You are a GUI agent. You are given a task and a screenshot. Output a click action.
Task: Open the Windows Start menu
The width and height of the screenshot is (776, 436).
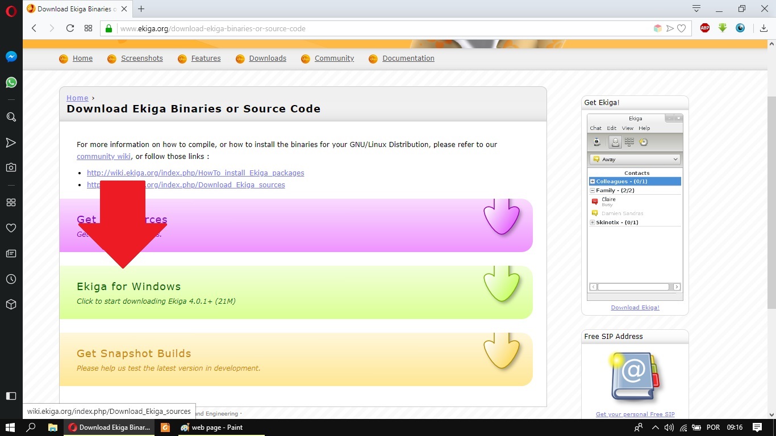pyautogui.click(x=11, y=427)
